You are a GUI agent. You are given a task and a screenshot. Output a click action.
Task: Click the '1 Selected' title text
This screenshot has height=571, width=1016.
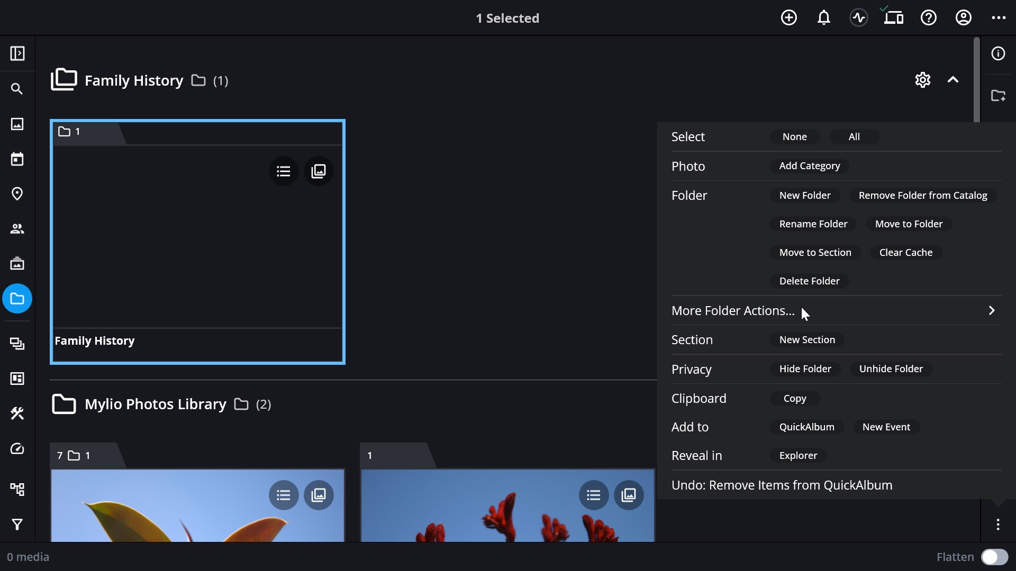(507, 18)
